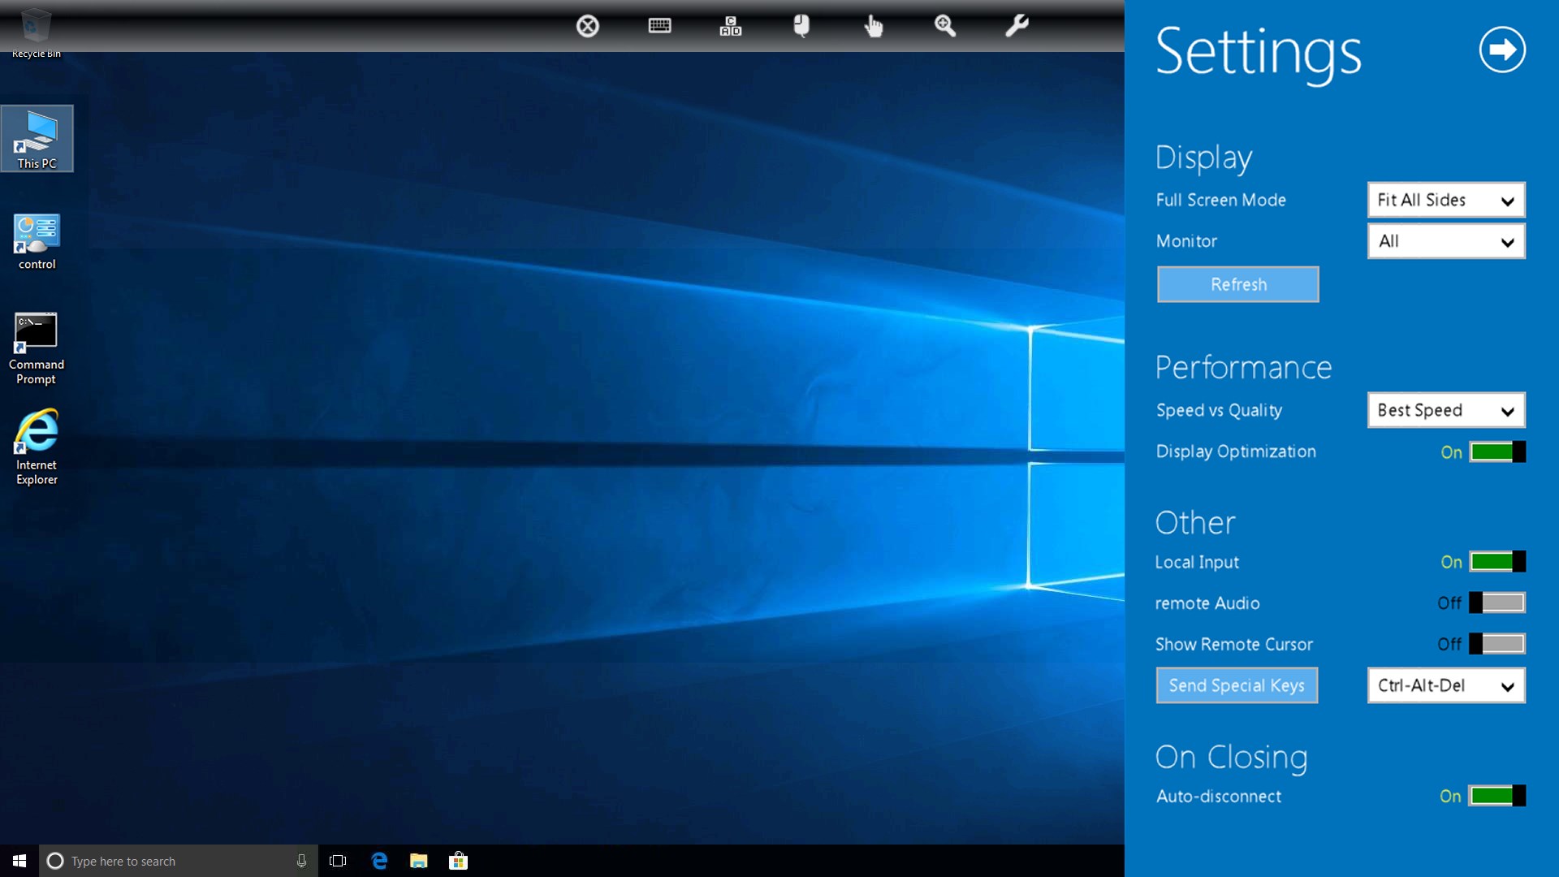
Task: Open the on-screen keyboard icon
Action: click(x=659, y=26)
